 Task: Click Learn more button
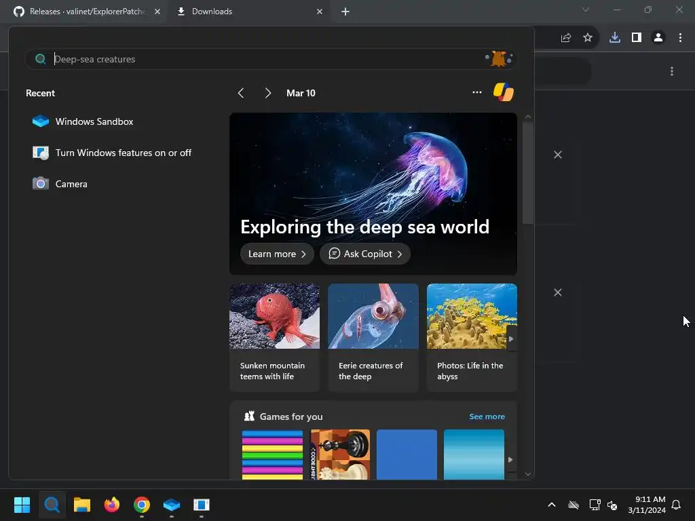coord(277,254)
